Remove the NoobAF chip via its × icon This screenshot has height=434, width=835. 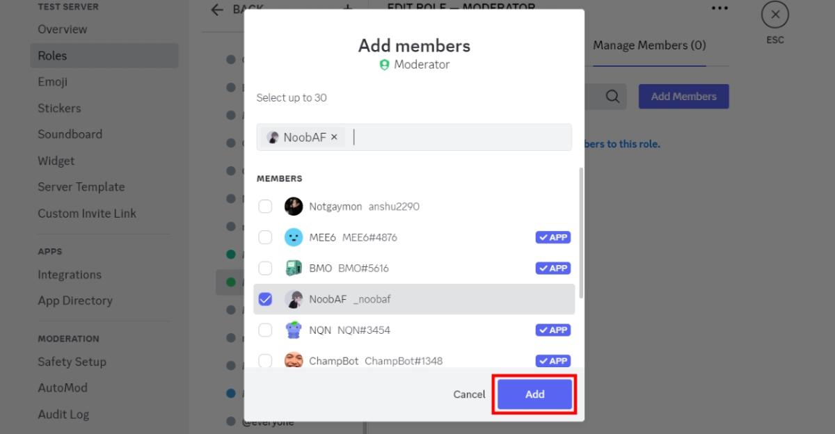334,137
